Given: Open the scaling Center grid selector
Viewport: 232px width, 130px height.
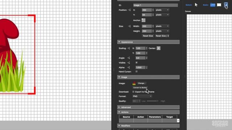Looking at the screenshot, I should click(x=158, y=48).
